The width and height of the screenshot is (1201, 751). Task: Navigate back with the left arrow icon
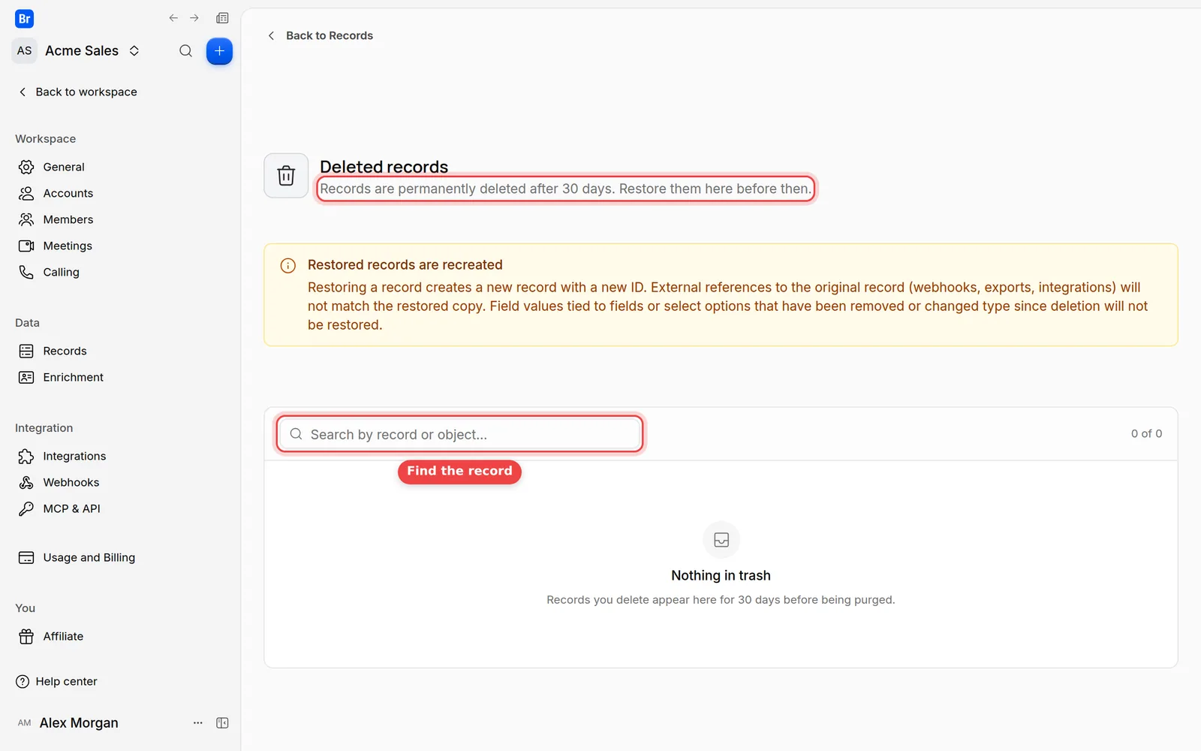point(173,18)
